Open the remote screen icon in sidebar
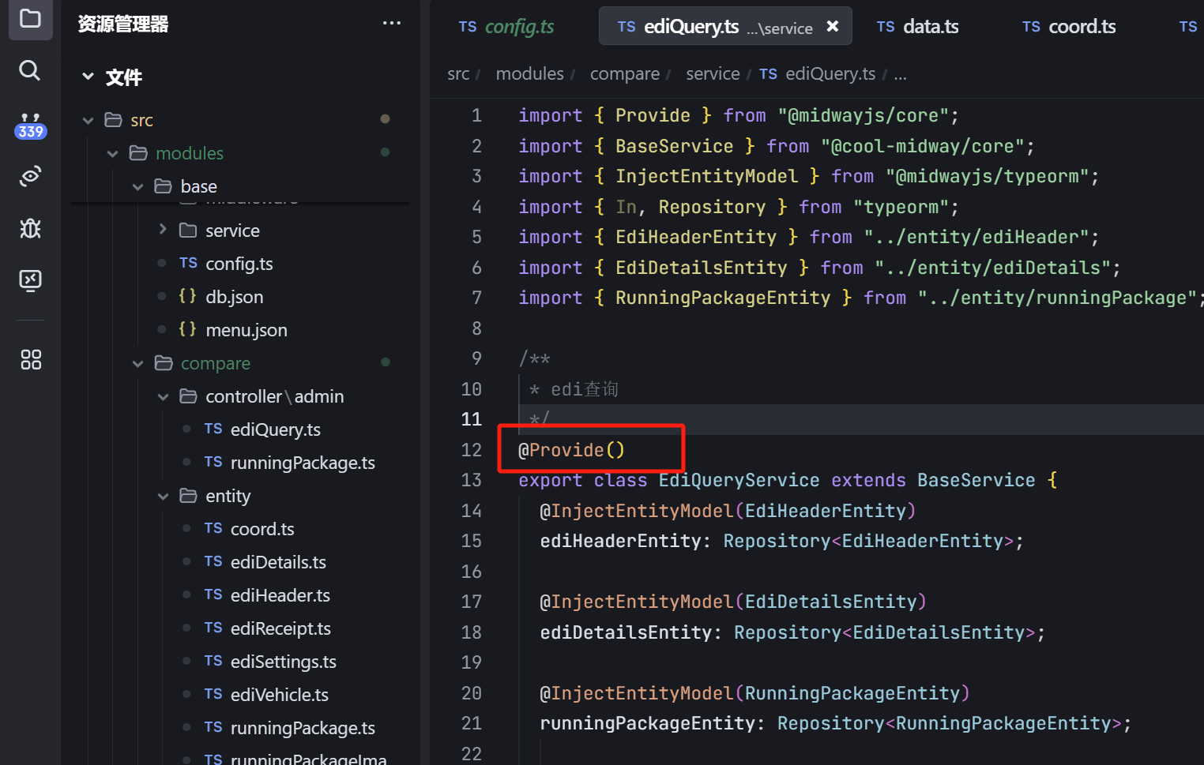 pyautogui.click(x=30, y=280)
